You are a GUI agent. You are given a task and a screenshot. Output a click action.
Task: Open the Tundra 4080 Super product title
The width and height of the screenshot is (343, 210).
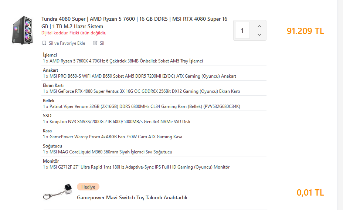click(x=134, y=23)
